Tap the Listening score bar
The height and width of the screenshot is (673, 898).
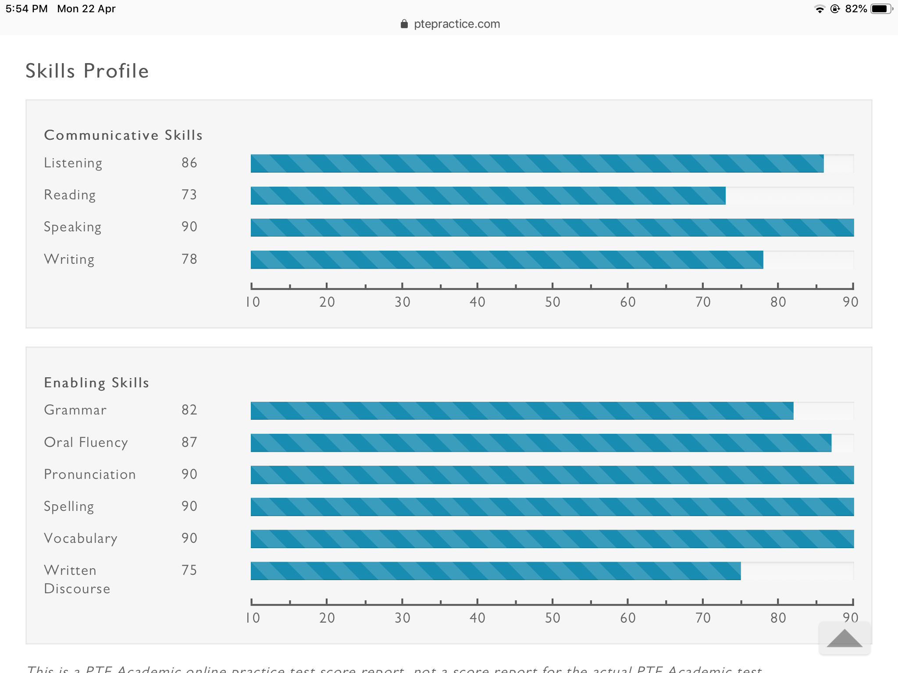(537, 163)
